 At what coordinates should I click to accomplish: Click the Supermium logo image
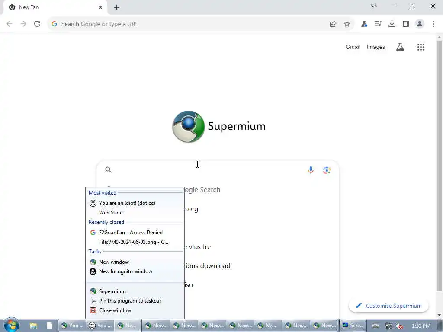218,127
